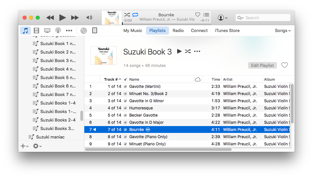Screen dimensions: 313x178
Task: Open the playlist more options ellipsis
Action: pyautogui.click(x=197, y=52)
